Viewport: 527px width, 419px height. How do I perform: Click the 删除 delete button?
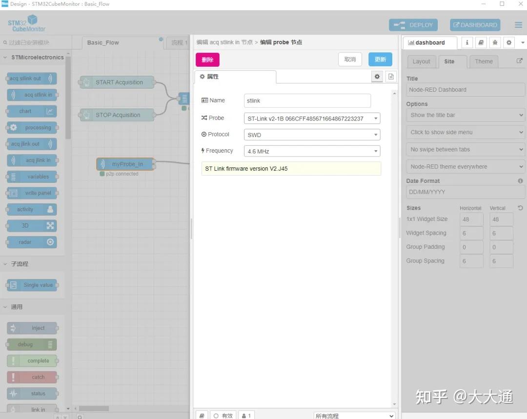point(207,59)
